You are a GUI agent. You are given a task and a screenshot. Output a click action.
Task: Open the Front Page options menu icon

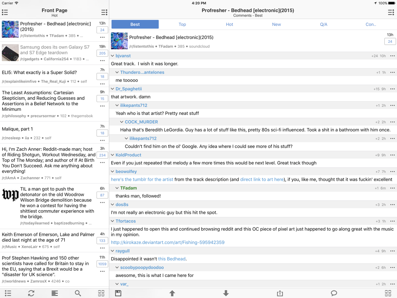tap(104, 12)
